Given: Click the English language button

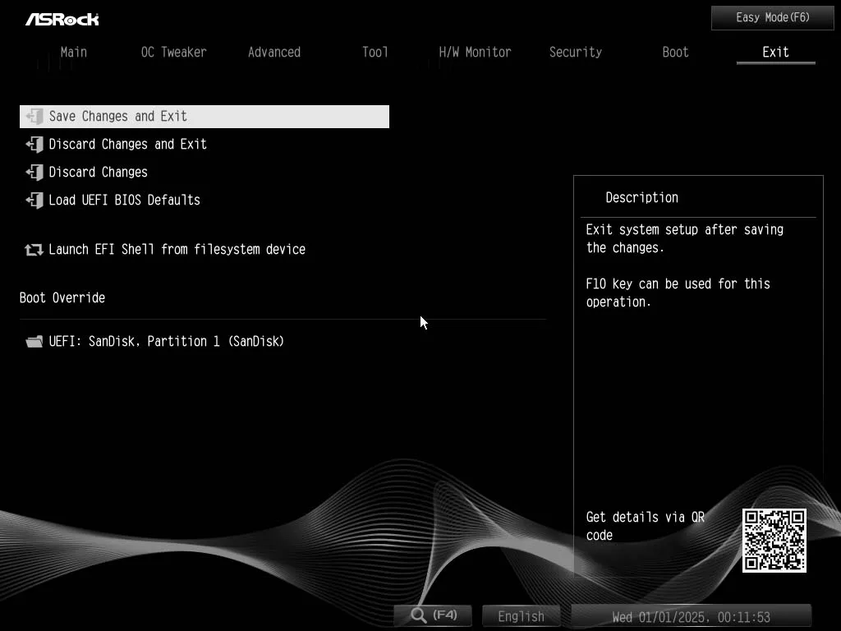Looking at the screenshot, I should click(522, 616).
